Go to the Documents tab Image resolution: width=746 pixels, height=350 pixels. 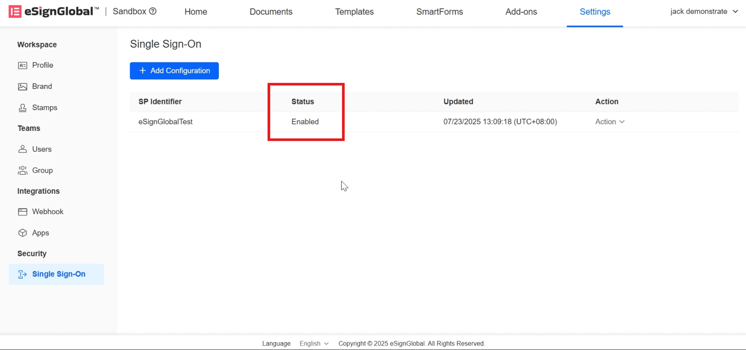tap(271, 12)
